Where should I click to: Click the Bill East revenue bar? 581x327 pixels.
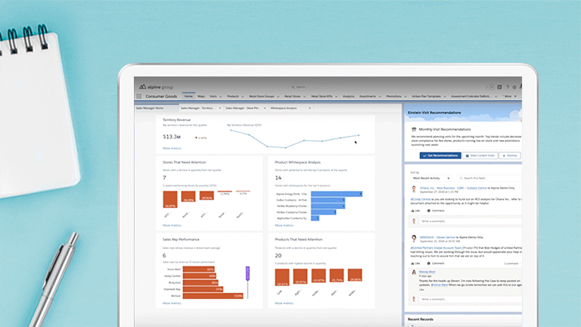tap(213, 296)
